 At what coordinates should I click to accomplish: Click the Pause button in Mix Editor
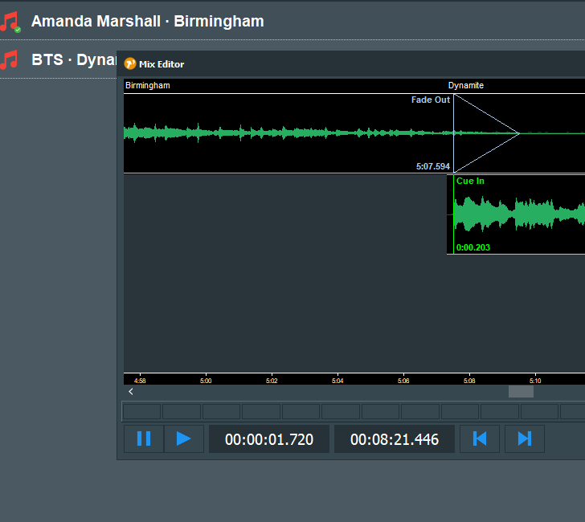(x=144, y=438)
